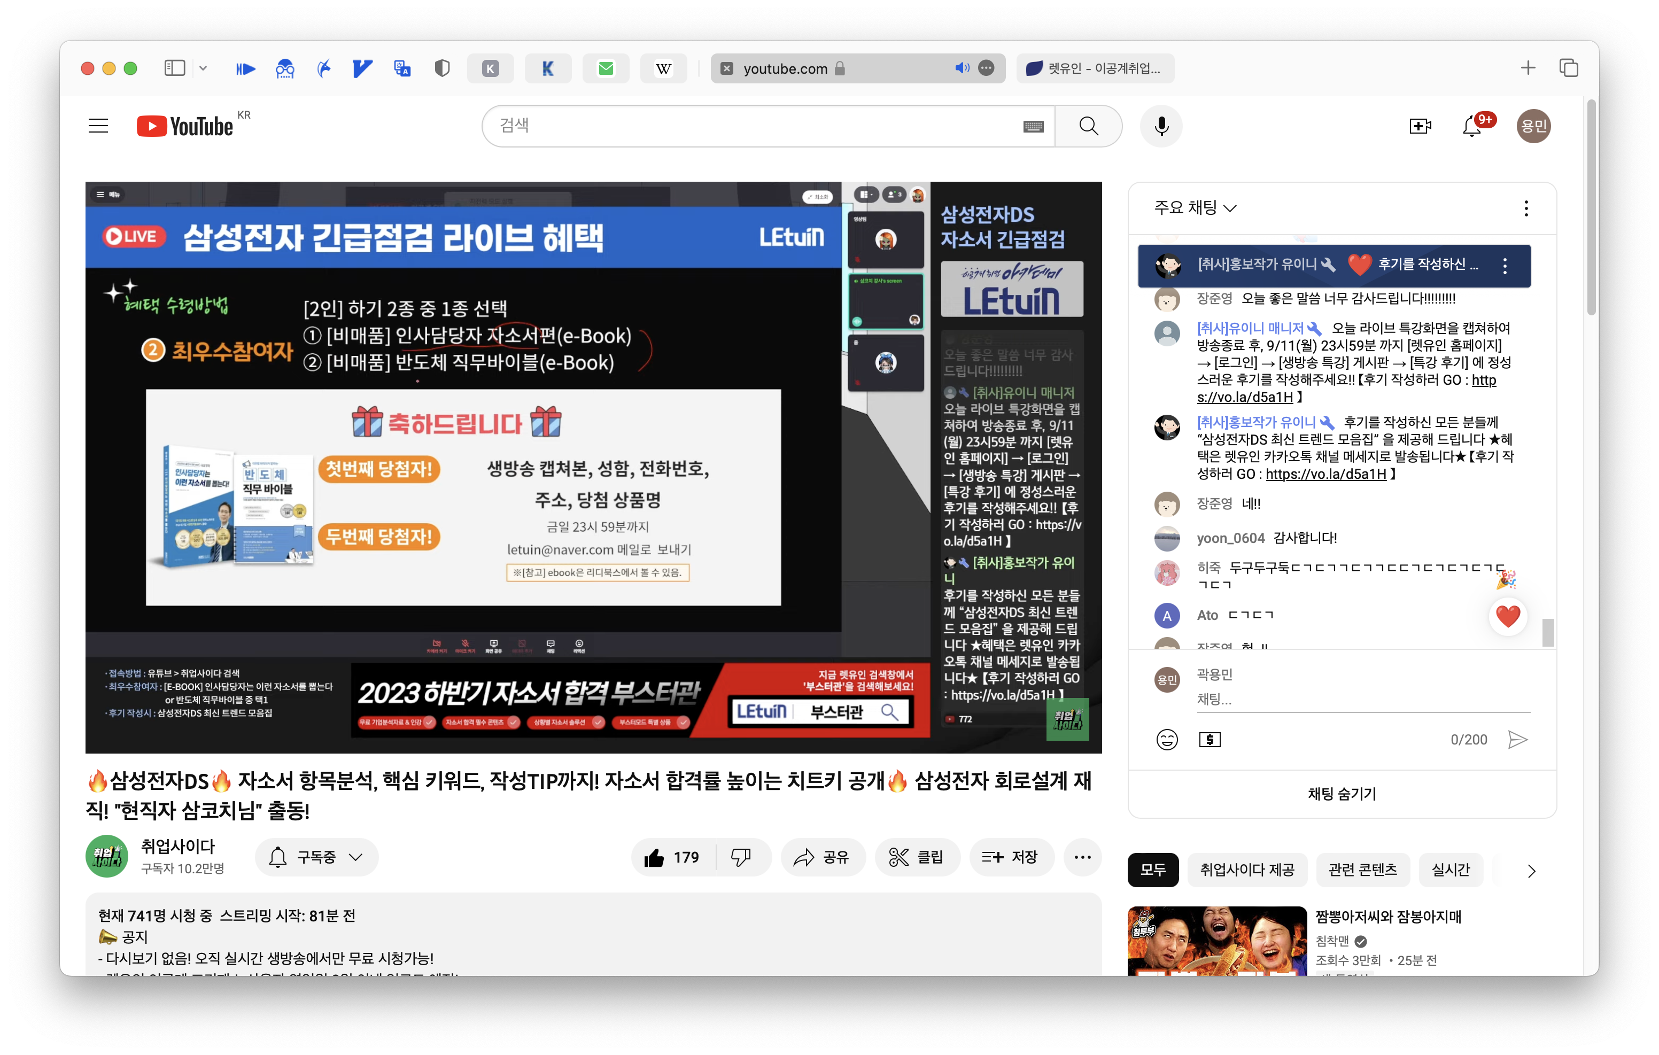Click 채팅 숨기기 to hide chat
This screenshot has height=1055, width=1659.
pyautogui.click(x=1342, y=794)
